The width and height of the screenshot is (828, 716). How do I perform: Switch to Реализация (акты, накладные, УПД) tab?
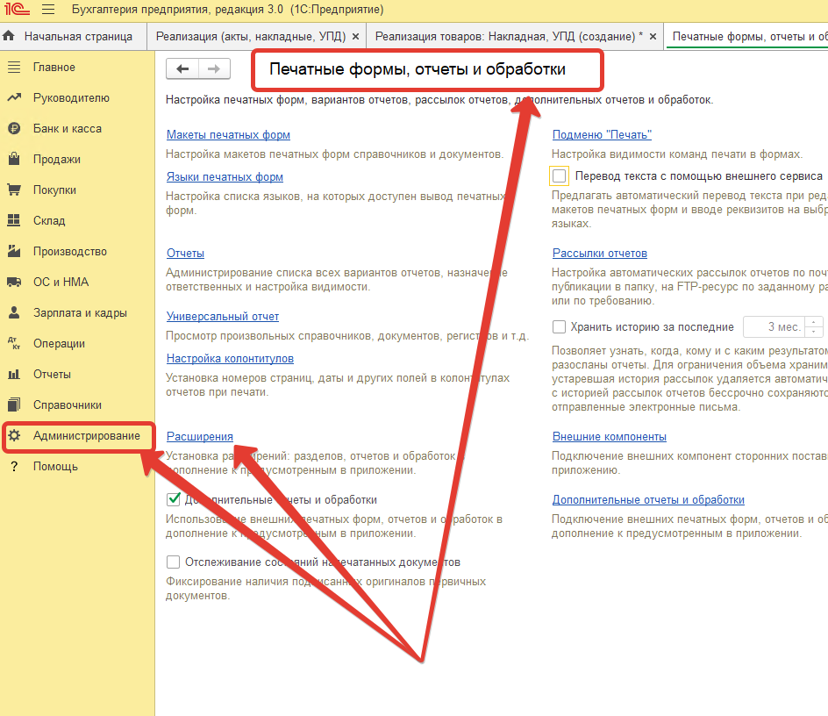pos(250,37)
